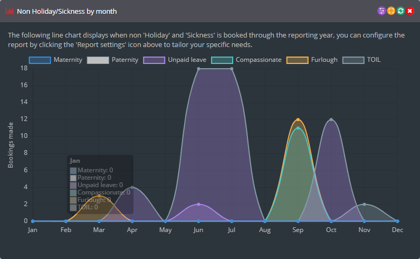Click the 18 value on the y-axis
The width and height of the screenshot is (420, 259).
click(x=24, y=68)
